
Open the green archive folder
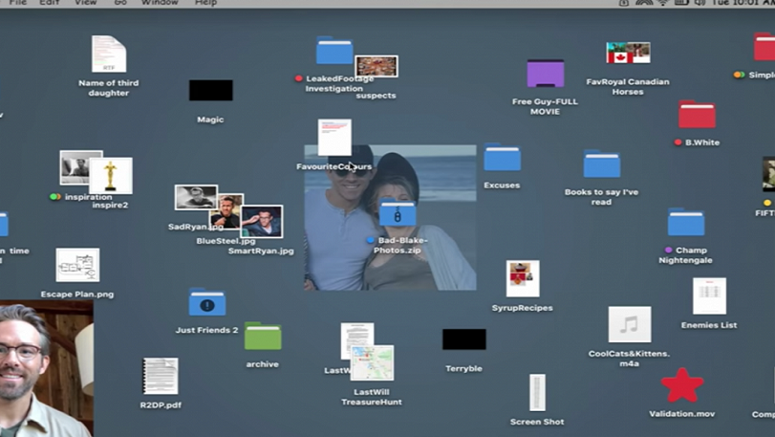[263, 337]
